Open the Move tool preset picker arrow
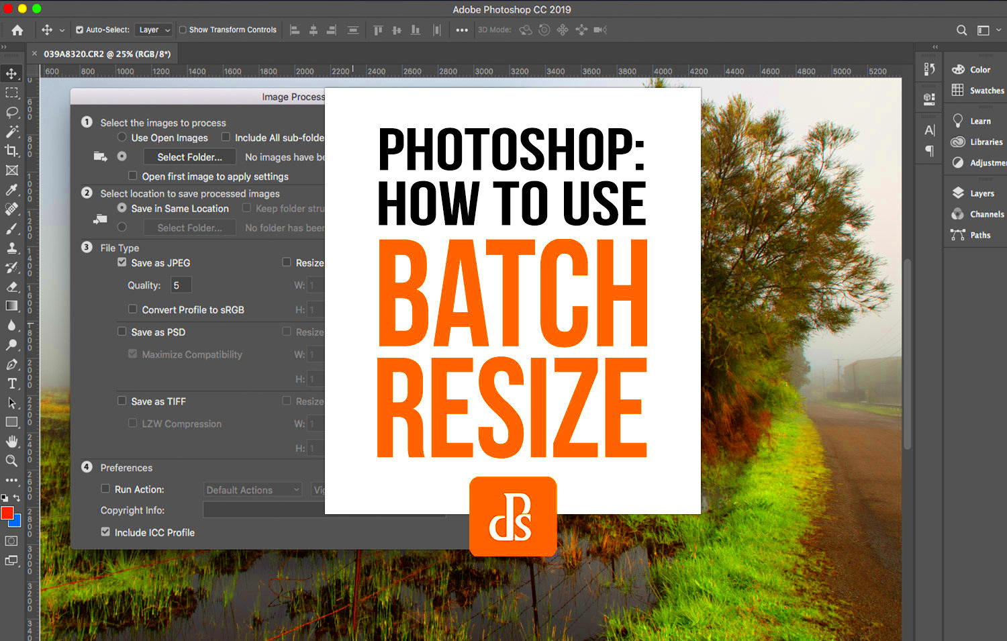Screen dimensions: 1007x641 pos(62,30)
